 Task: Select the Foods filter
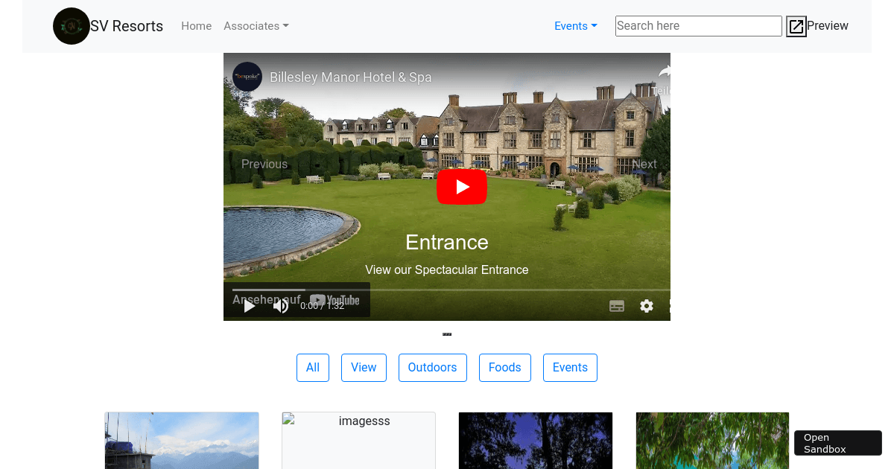(x=504, y=368)
